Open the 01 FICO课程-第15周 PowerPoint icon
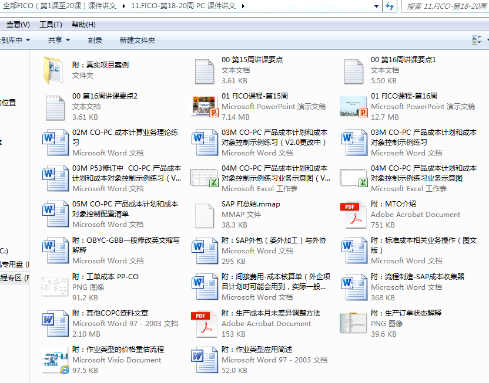 pos(205,106)
